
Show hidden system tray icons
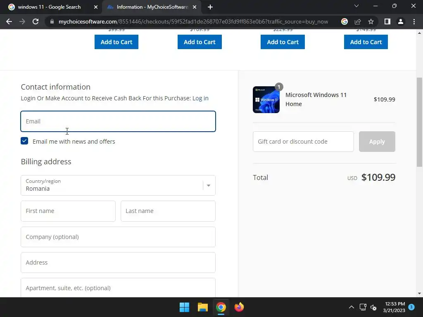tap(351, 307)
